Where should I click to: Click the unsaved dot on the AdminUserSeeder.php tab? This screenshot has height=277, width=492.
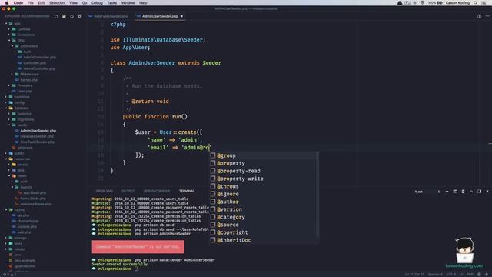click(181, 16)
